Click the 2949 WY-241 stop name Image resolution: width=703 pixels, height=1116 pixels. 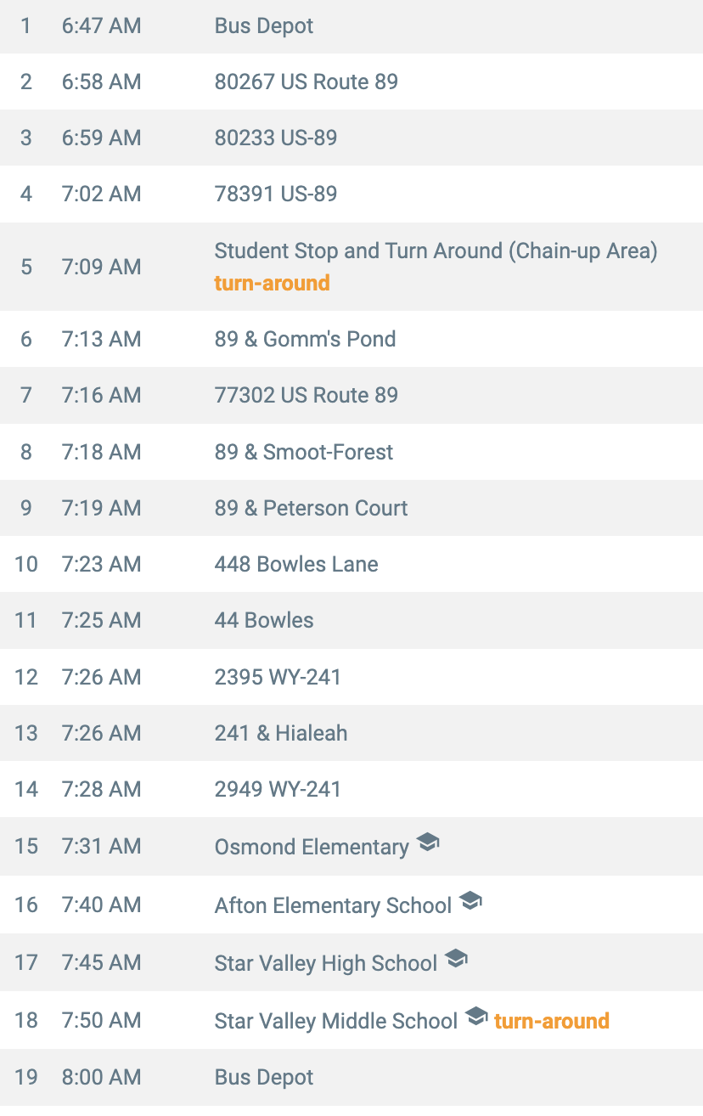277,790
